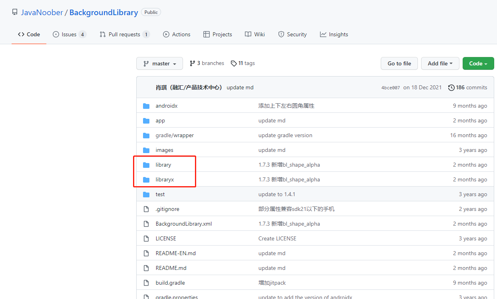
Task: Open the README-EN.md file link
Action: [x=176, y=254]
